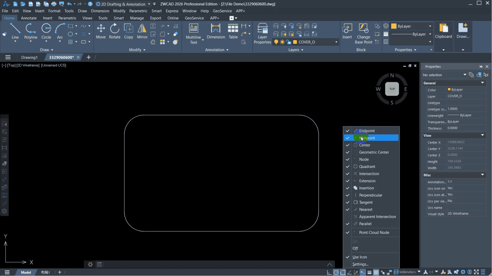The height and width of the screenshot is (276, 492).
Task: Open the Express menu
Action: [172, 11]
